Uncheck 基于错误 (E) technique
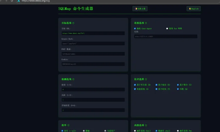The image size is (220, 132). tap(156, 85)
